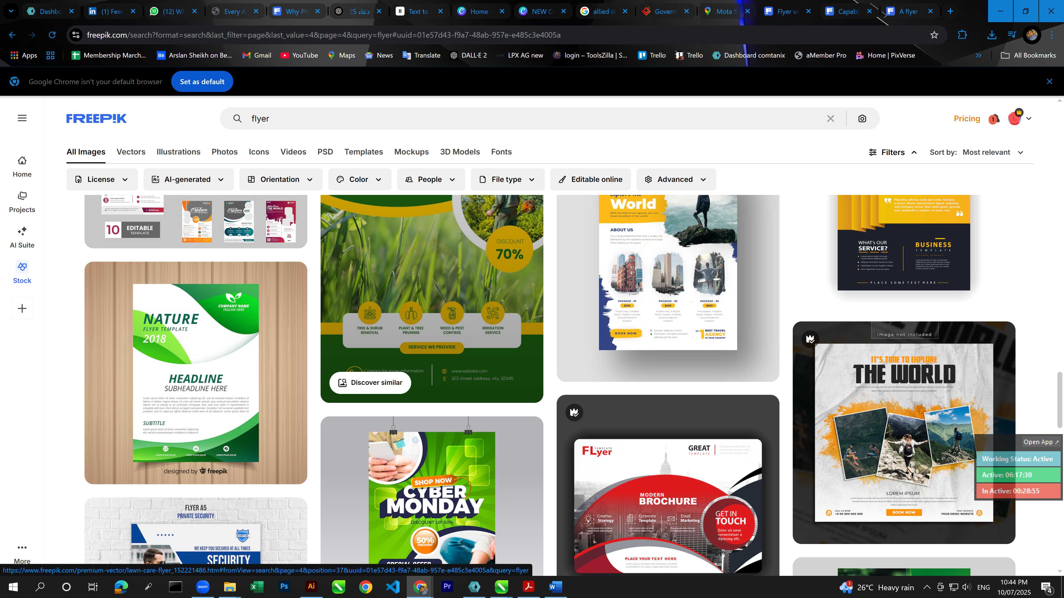Open The World travel flyer thumbnail
1064x598 pixels.
[904, 432]
